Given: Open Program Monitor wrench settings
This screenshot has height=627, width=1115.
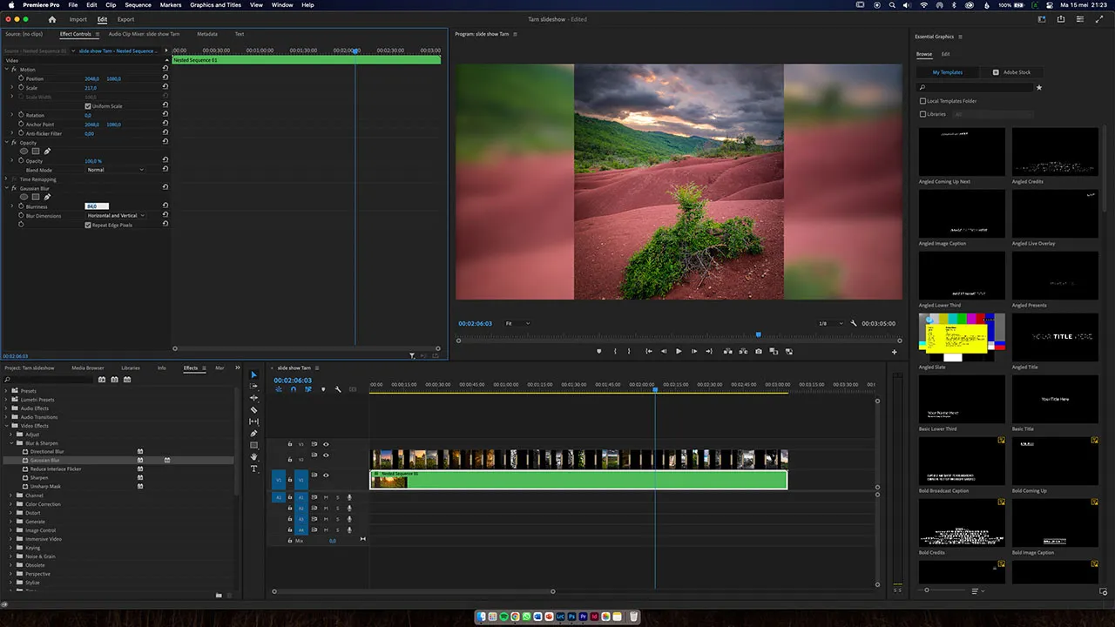Looking at the screenshot, I should (854, 323).
